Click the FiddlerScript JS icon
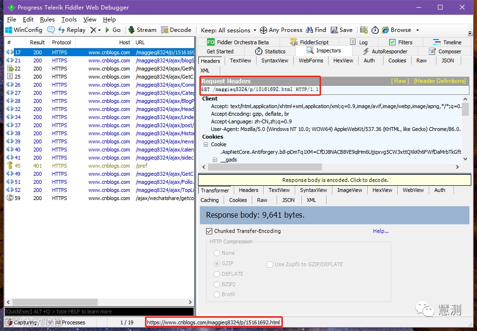Image resolution: width=477 pixels, height=331 pixels. click(x=293, y=42)
